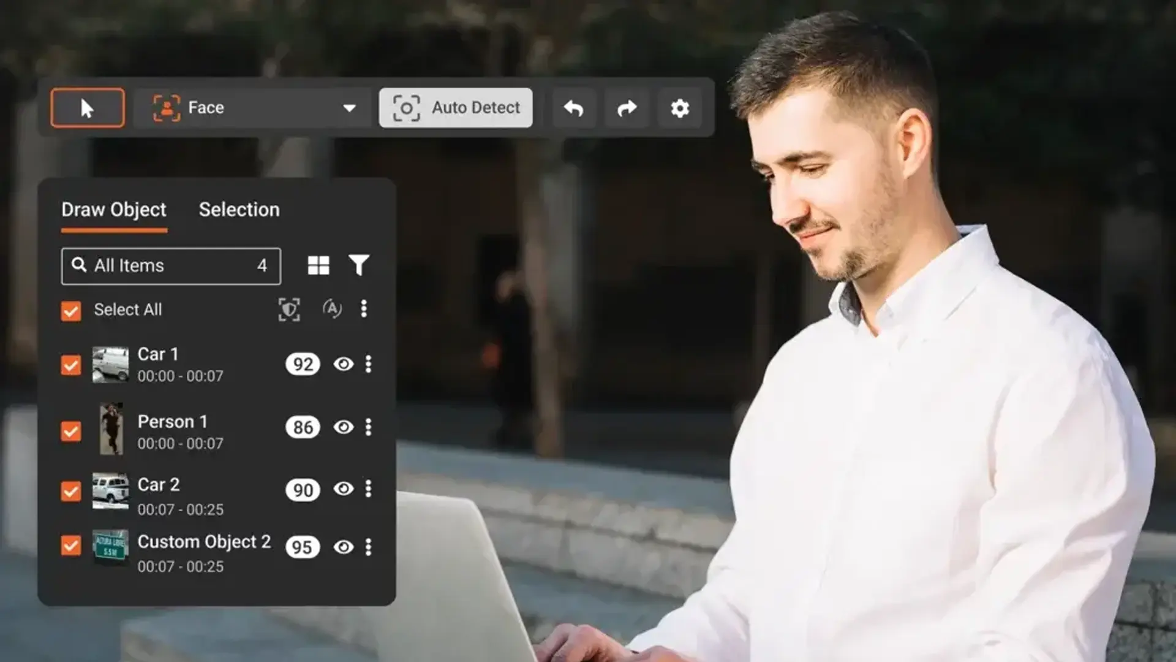Expand Face detection dropdown menu
Image resolution: width=1176 pixels, height=662 pixels.
349,107
